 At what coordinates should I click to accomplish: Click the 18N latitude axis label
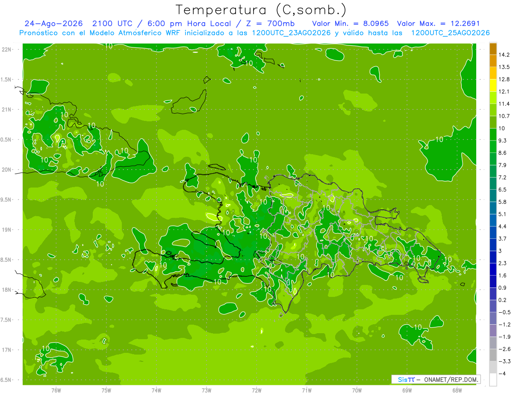click(x=7, y=290)
